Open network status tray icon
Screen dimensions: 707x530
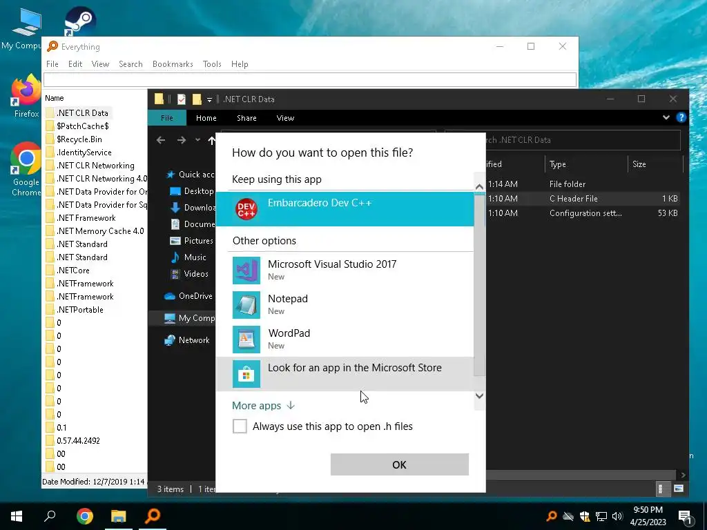[x=601, y=516]
